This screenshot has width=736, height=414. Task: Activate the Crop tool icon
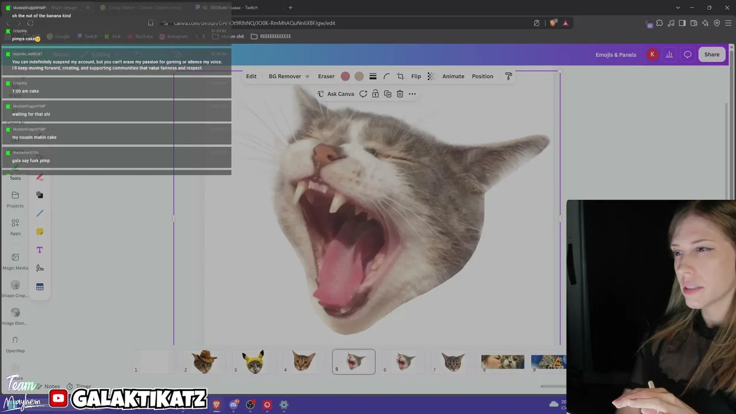(400, 76)
